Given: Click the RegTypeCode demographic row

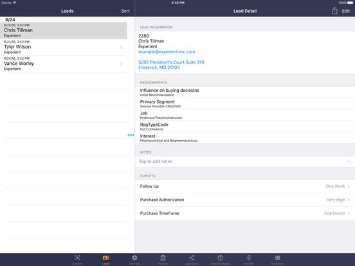Looking at the screenshot, I should point(245,127).
